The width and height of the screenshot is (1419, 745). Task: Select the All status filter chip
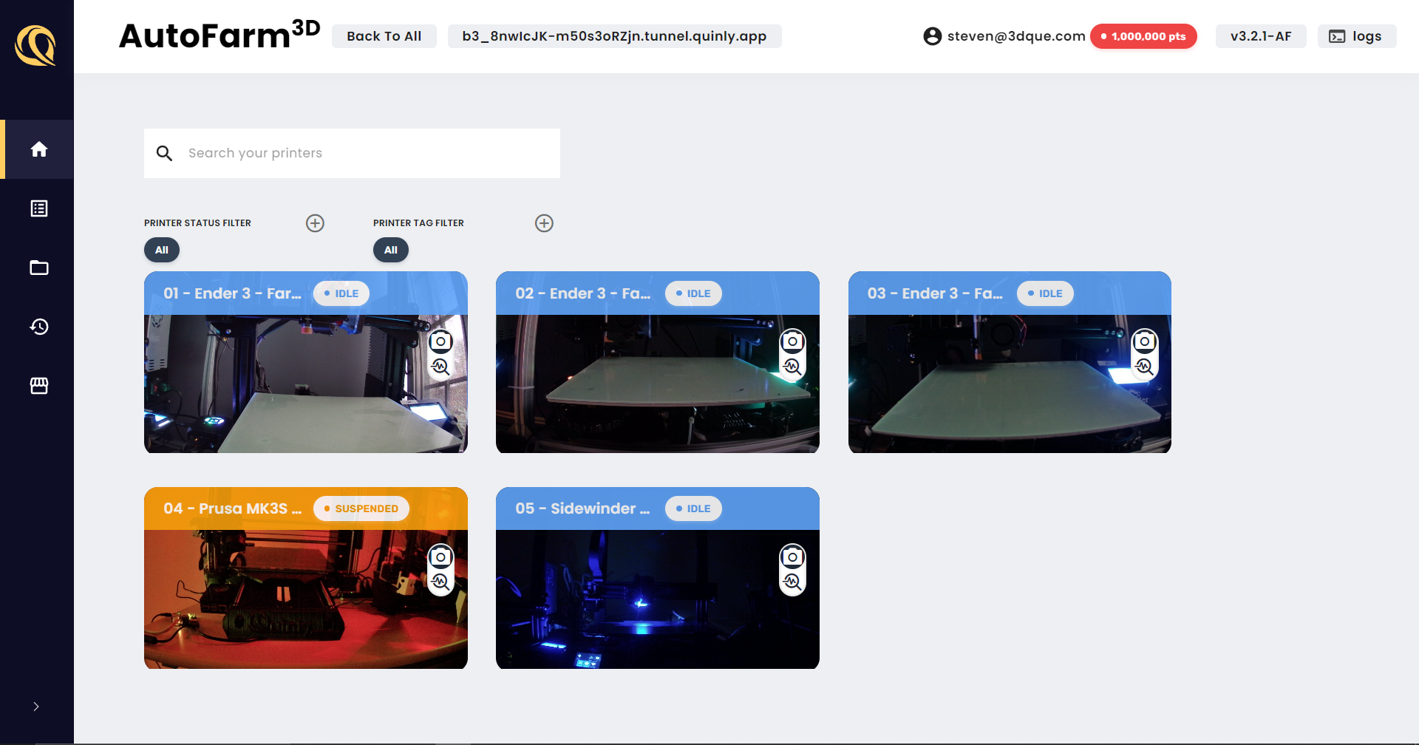pyautogui.click(x=162, y=250)
